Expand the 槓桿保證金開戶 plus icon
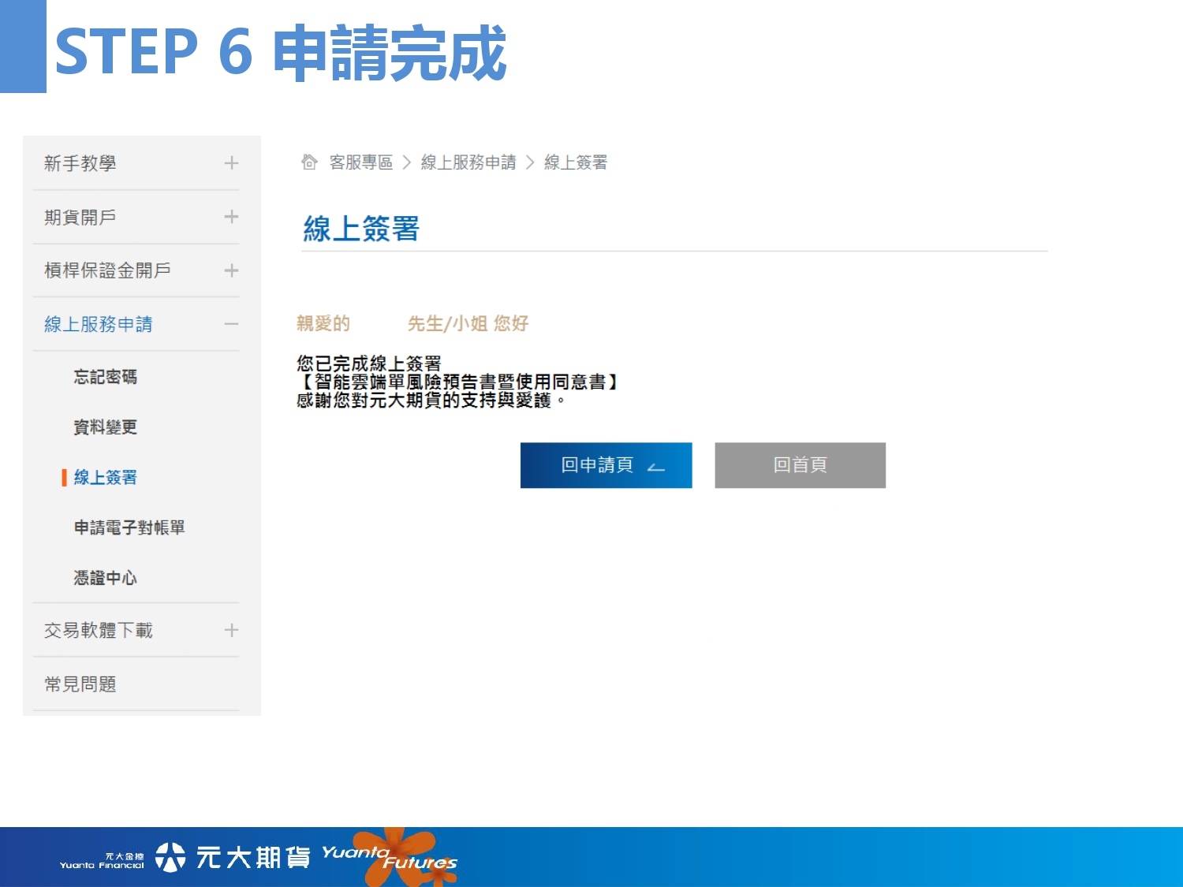The height and width of the screenshot is (887, 1183). [x=231, y=270]
